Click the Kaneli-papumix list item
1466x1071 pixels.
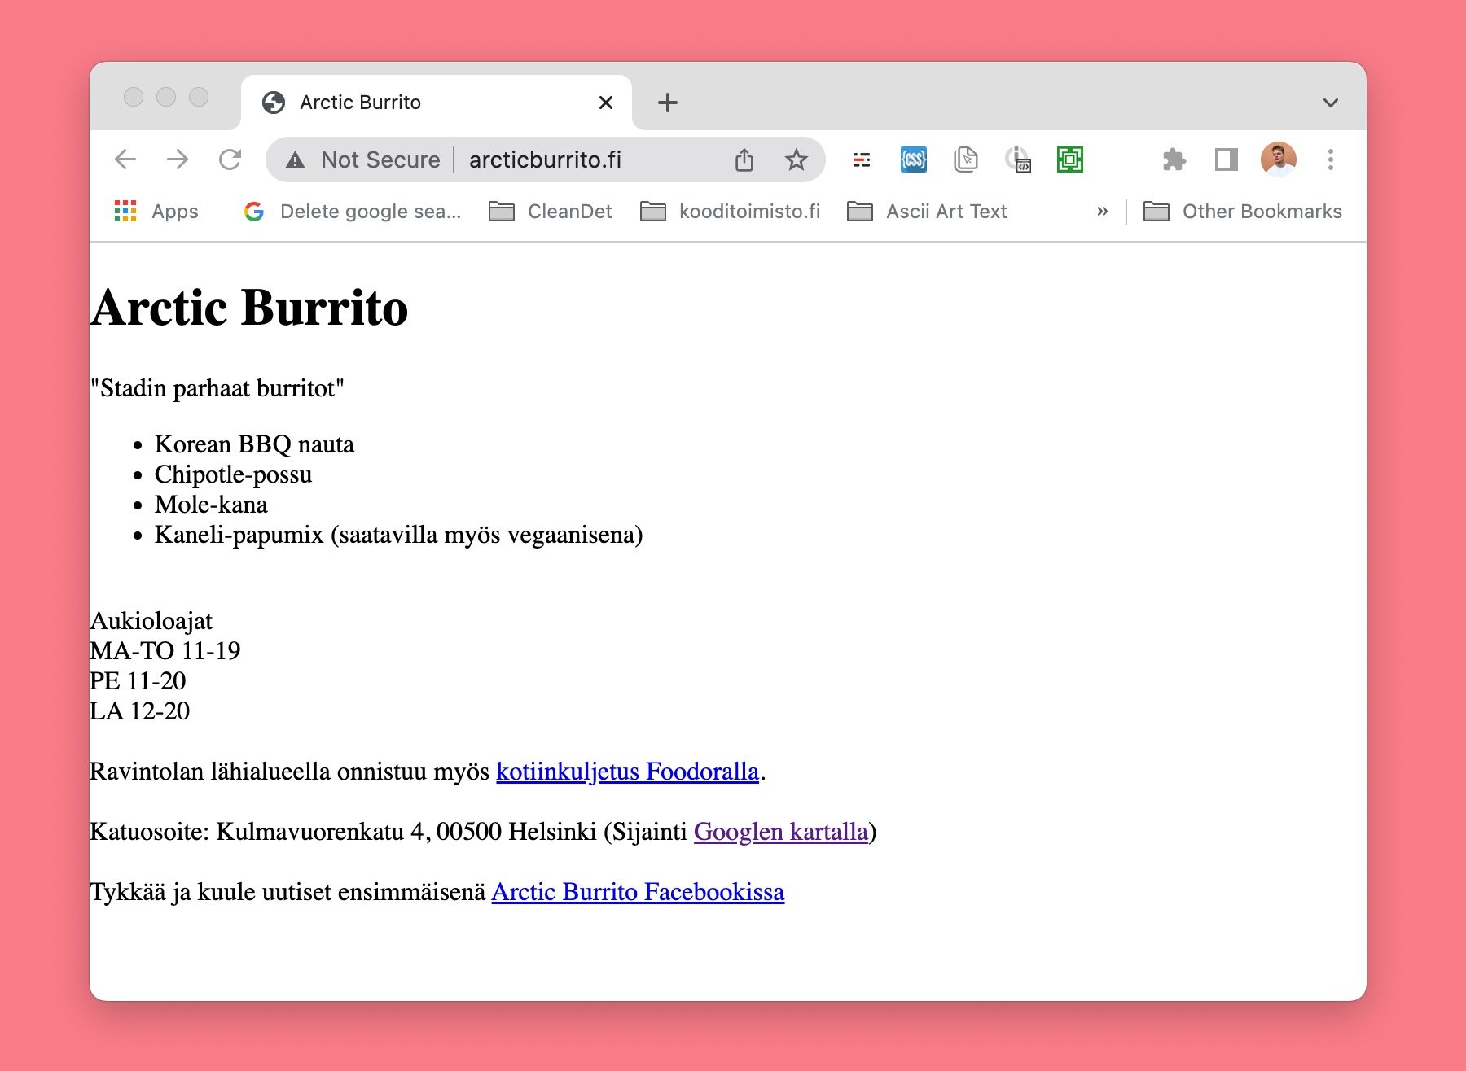point(399,535)
